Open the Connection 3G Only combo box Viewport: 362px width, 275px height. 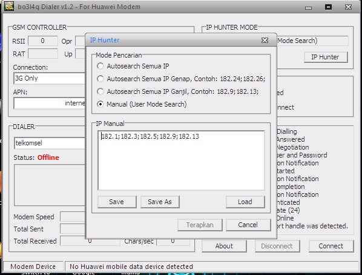50,78
